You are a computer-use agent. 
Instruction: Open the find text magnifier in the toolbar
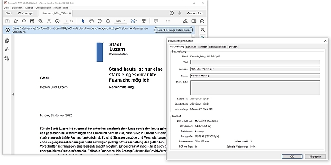tap(41, 21)
